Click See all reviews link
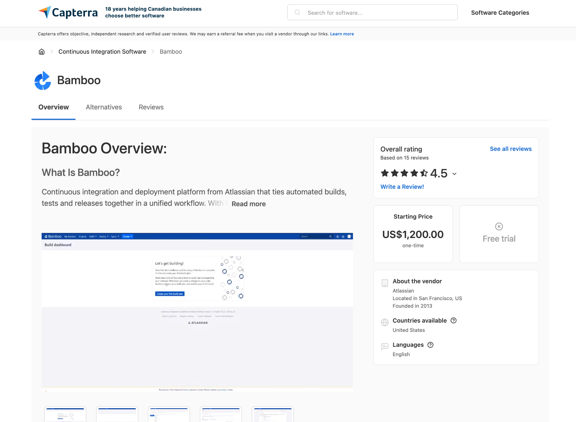576x422 pixels. click(511, 149)
